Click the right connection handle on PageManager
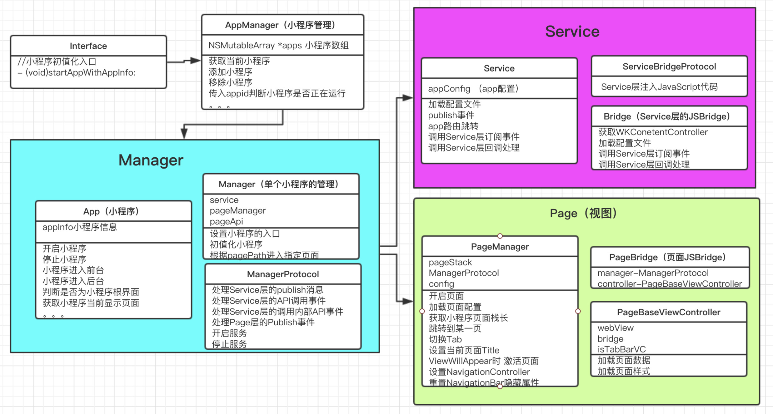Image resolution: width=773 pixels, height=414 pixels. [578, 311]
